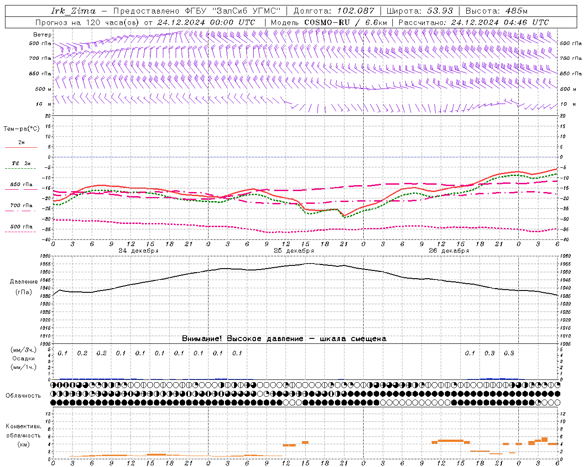Click the '850 гПа' temperature legend entry
The image size is (584, 467).
21,185
